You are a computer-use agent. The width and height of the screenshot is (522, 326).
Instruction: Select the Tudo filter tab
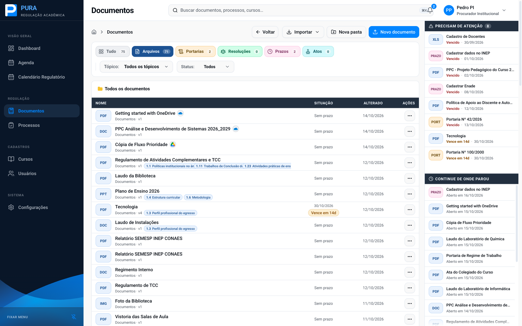pos(112,52)
